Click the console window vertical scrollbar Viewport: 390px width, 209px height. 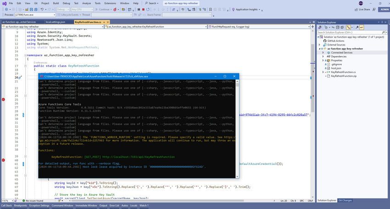[237, 129]
